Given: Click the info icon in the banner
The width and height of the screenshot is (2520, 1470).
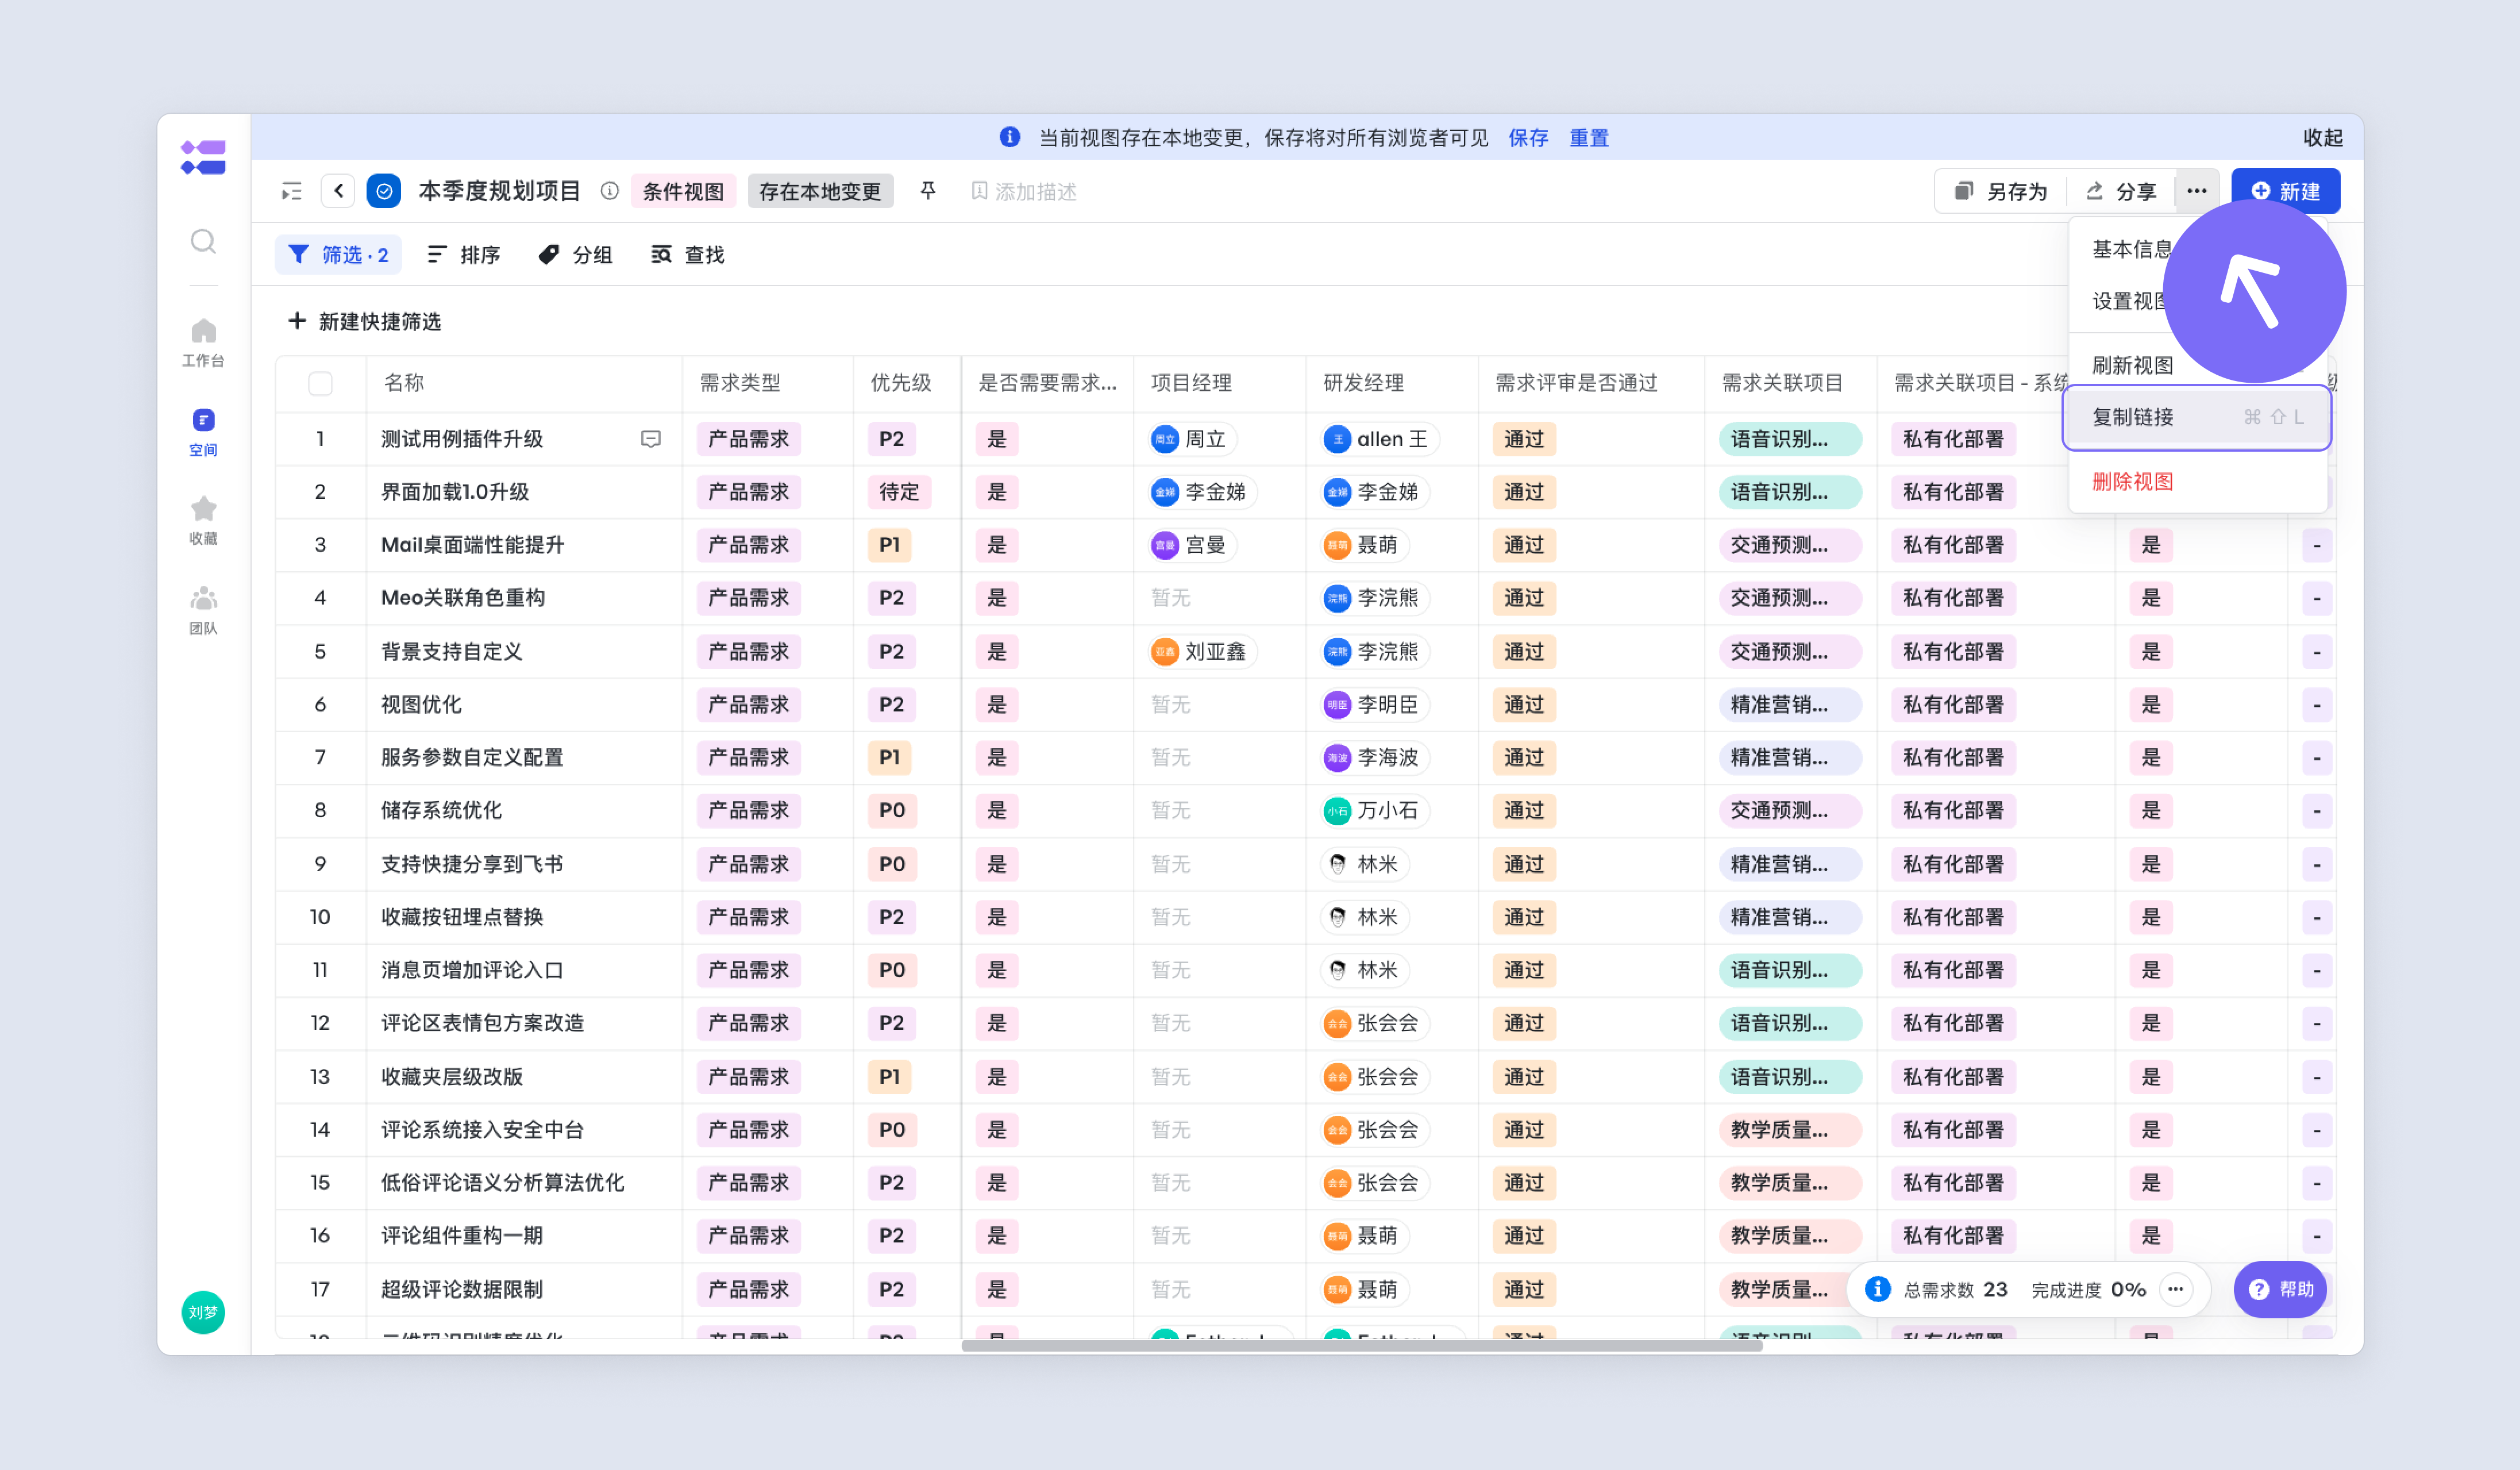Looking at the screenshot, I should 1010,137.
